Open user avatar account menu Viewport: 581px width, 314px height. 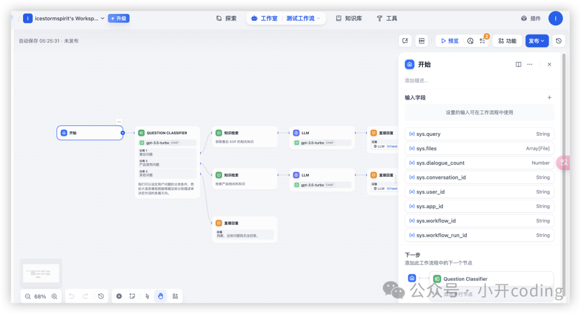click(x=555, y=18)
